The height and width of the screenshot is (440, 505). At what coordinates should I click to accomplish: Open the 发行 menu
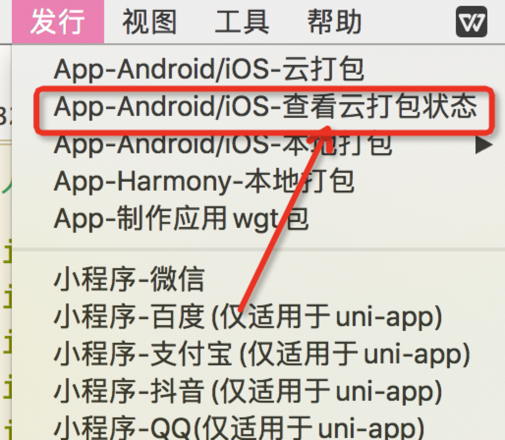[x=58, y=22]
